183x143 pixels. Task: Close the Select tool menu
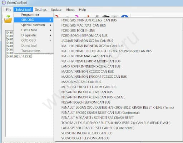(x=23, y=10)
